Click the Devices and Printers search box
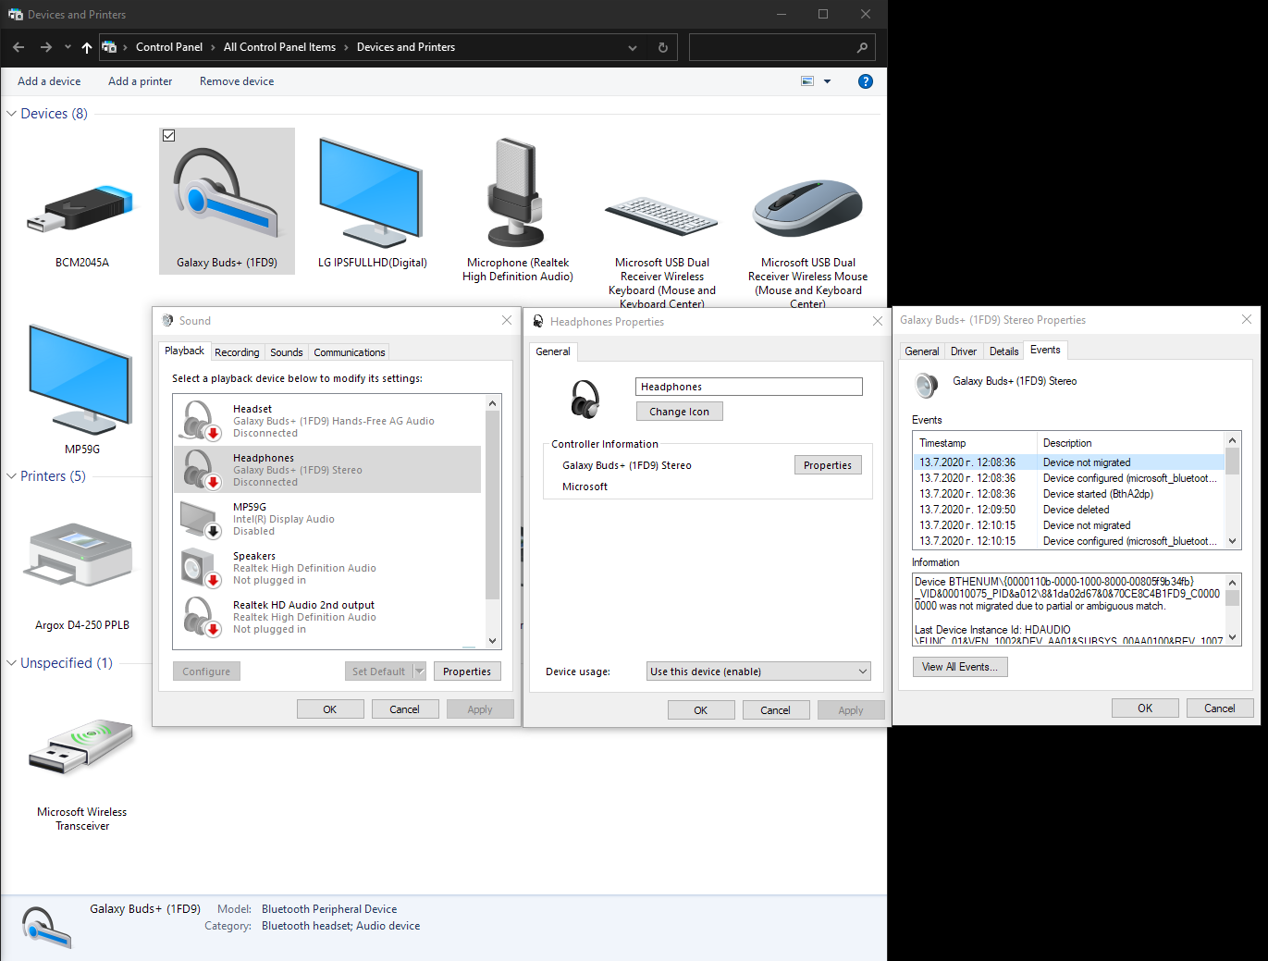The width and height of the screenshot is (1268, 961). [x=782, y=47]
